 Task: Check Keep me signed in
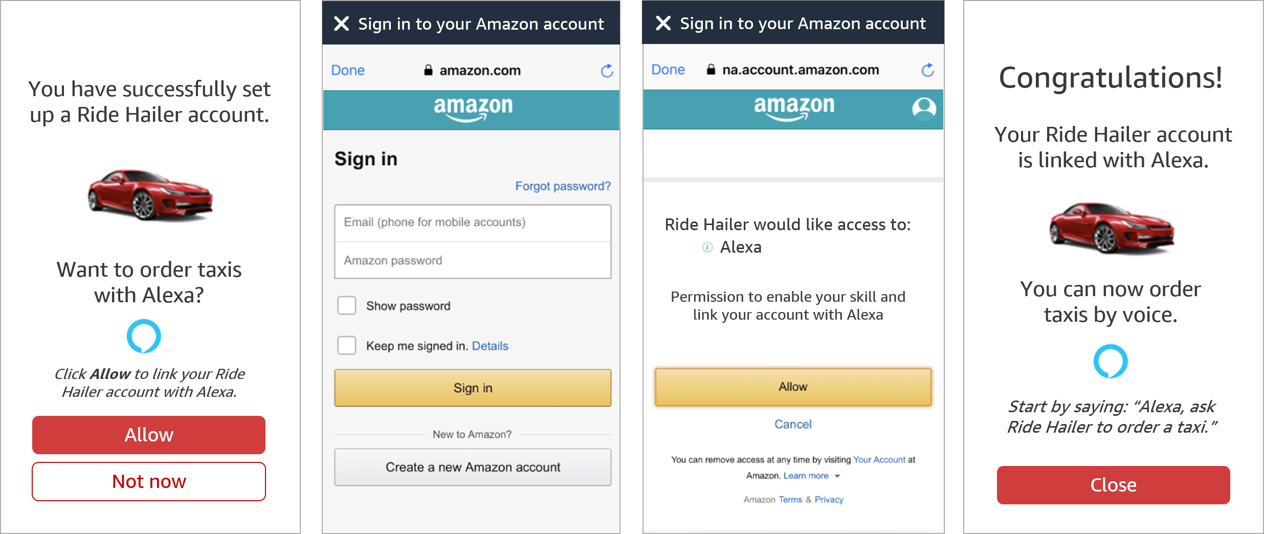point(347,345)
